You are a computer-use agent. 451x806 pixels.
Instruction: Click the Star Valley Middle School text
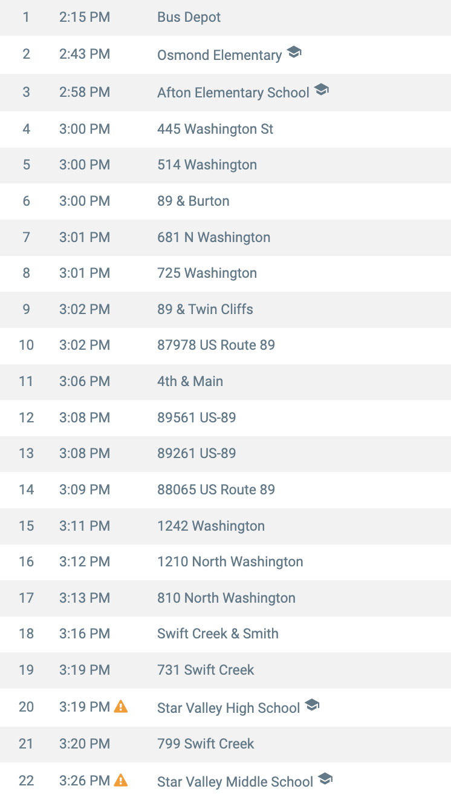point(235,782)
